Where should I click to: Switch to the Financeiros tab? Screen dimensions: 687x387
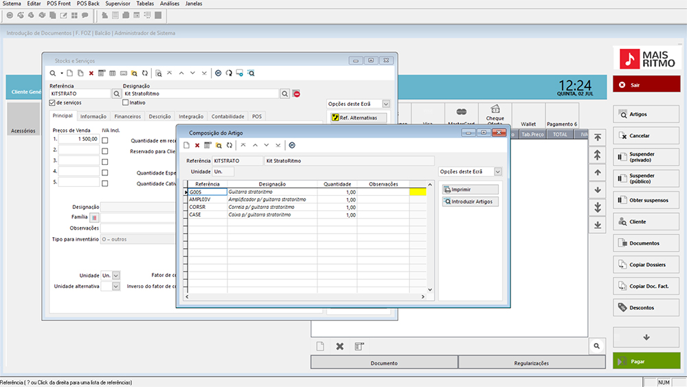coord(128,117)
